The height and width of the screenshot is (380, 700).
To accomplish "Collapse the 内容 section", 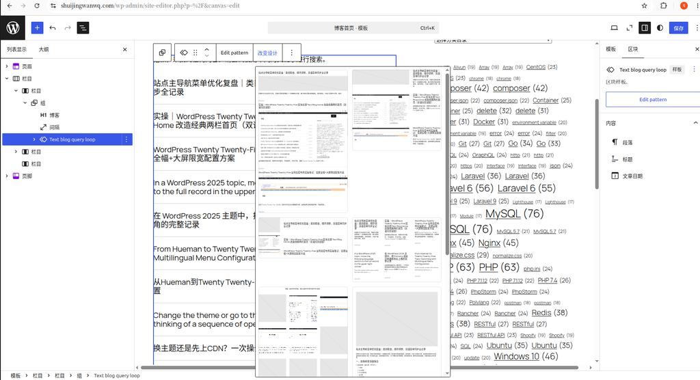I will point(695,123).
